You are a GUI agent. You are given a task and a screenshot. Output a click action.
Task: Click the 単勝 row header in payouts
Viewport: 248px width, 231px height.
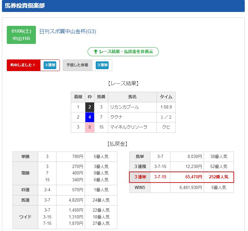point(25,157)
